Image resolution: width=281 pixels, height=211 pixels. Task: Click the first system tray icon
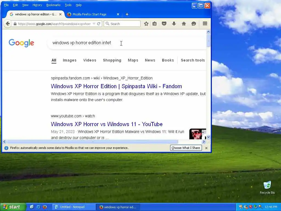[240, 207]
